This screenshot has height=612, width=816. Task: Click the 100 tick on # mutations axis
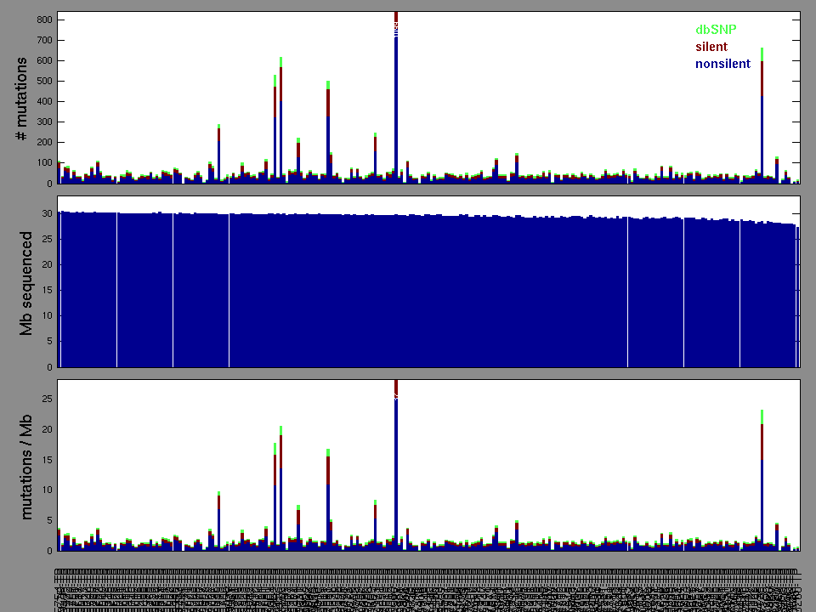43,163
